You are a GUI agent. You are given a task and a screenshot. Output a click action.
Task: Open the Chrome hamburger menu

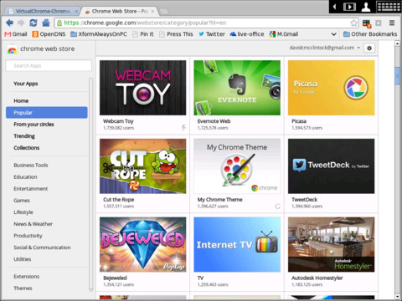click(392, 23)
